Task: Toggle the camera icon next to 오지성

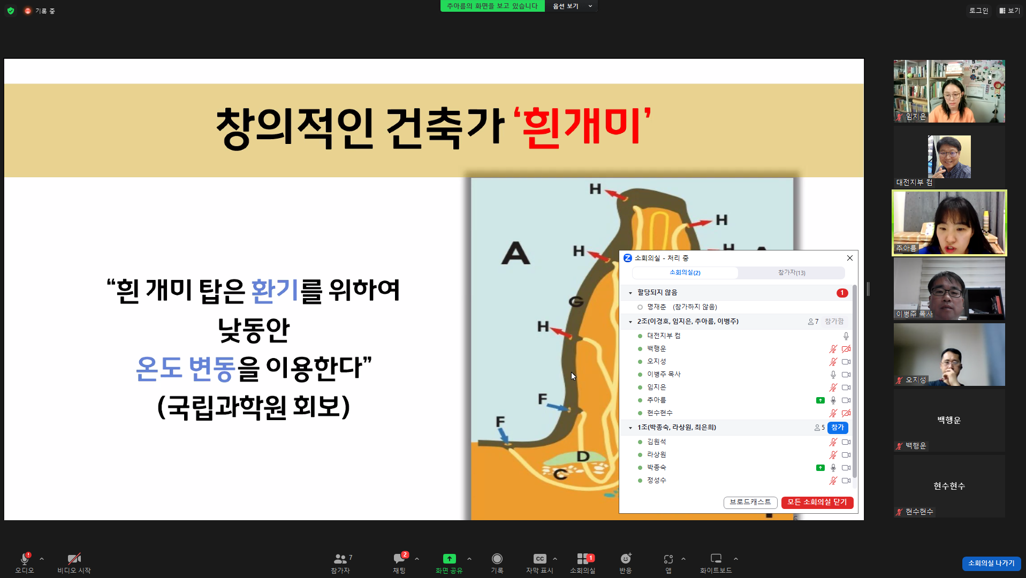Action: pyautogui.click(x=846, y=361)
